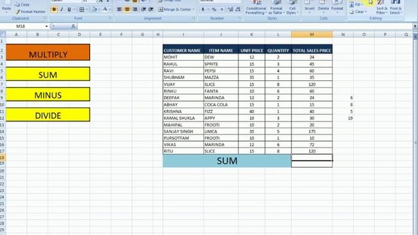Apply Percent Style from Number group

click(214, 9)
